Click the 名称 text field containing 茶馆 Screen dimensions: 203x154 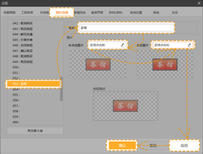(x=126, y=28)
